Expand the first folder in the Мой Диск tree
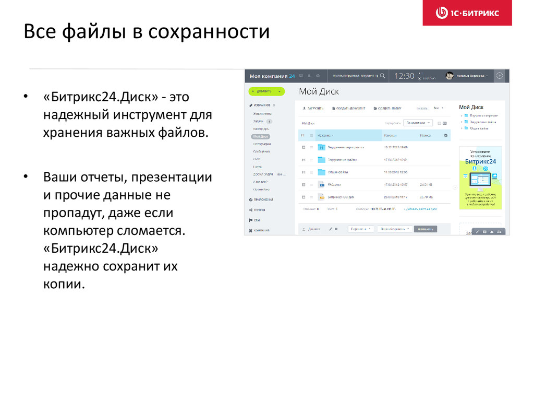Image resolution: width=534 pixels, height=401 pixels. (x=462, y=115)
